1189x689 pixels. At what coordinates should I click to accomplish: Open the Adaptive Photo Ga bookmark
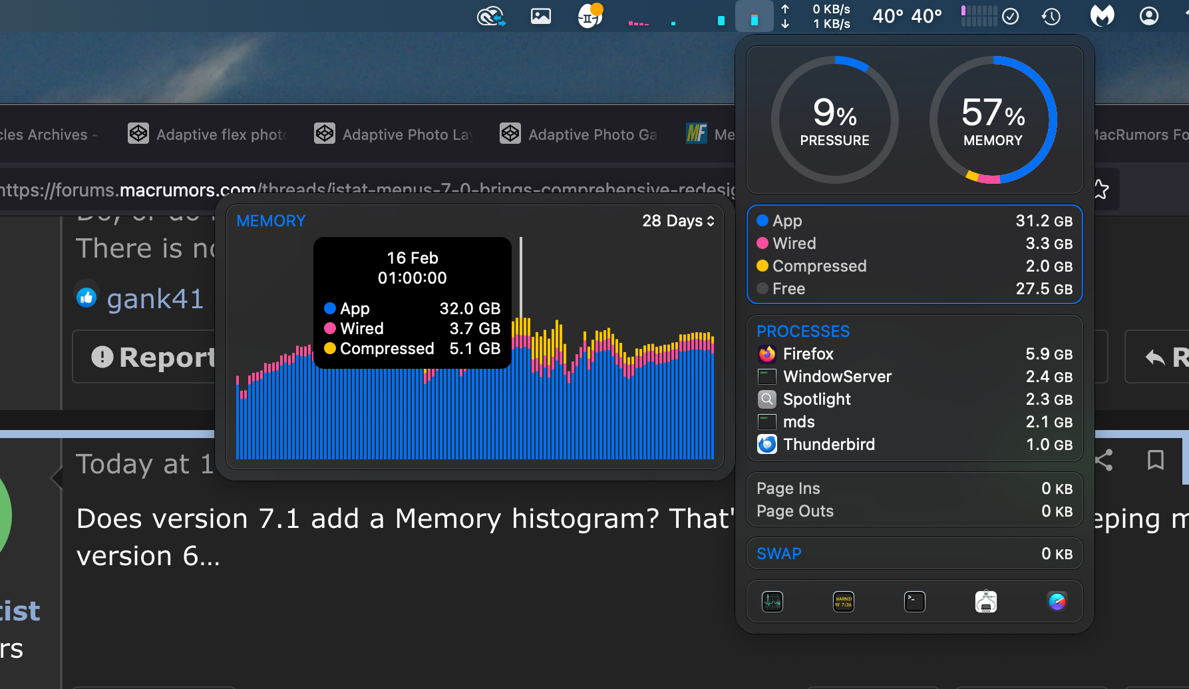579,134
